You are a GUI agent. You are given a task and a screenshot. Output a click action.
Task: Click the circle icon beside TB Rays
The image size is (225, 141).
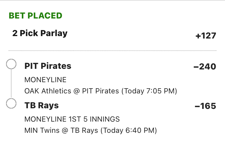click(11, 103)
